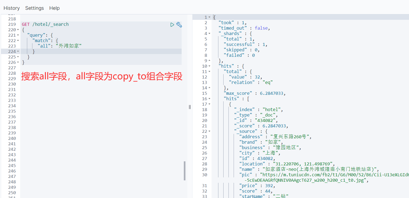Click the "score" : 44 line
This screenshot has height=198, width=409.
pos(256,191)
